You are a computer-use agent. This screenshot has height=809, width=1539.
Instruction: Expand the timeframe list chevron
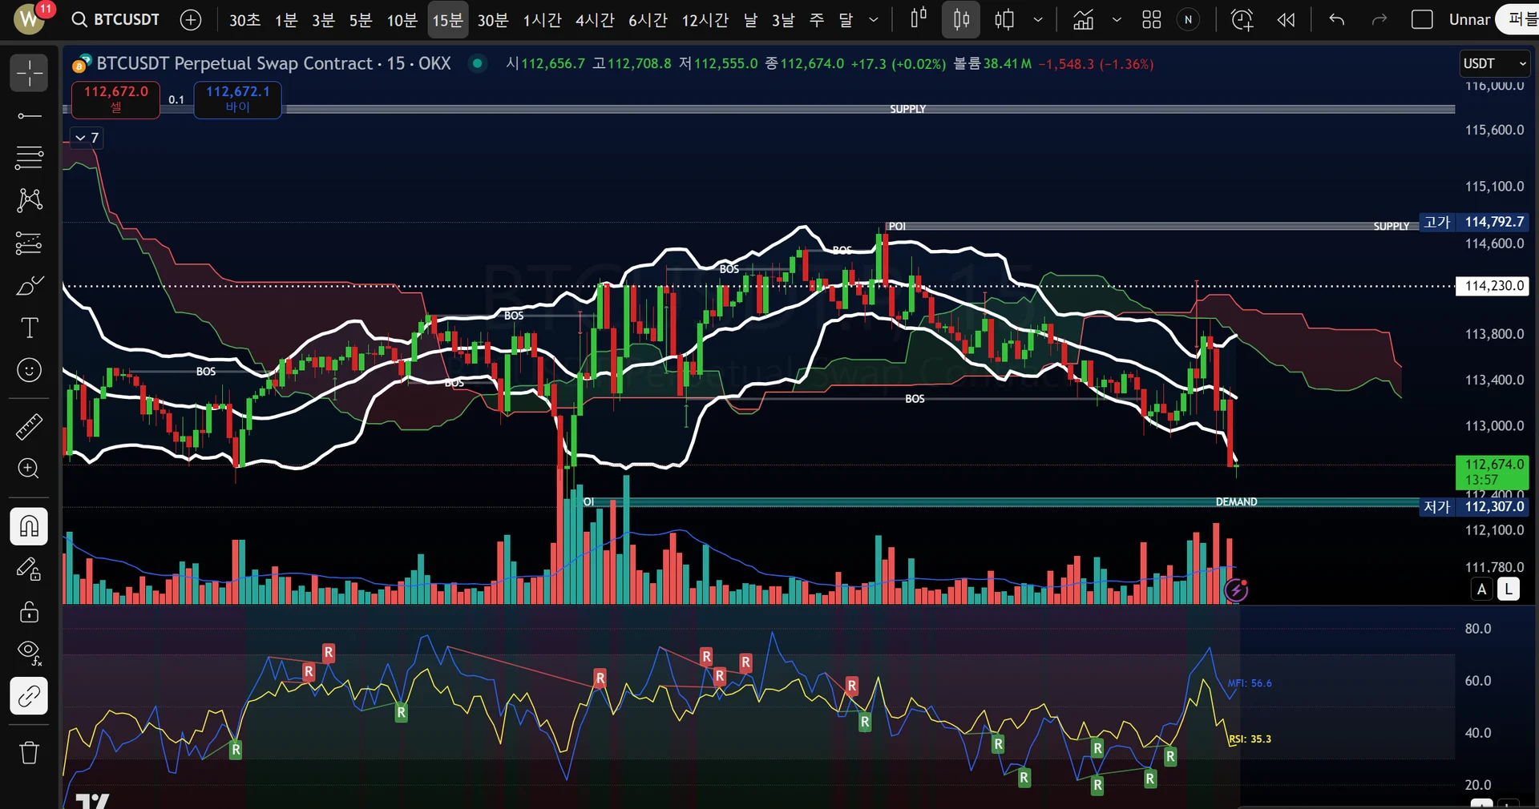pyautogui.click(x=874, y=20)
